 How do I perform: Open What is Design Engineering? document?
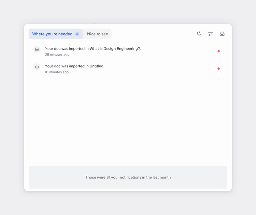114,49
